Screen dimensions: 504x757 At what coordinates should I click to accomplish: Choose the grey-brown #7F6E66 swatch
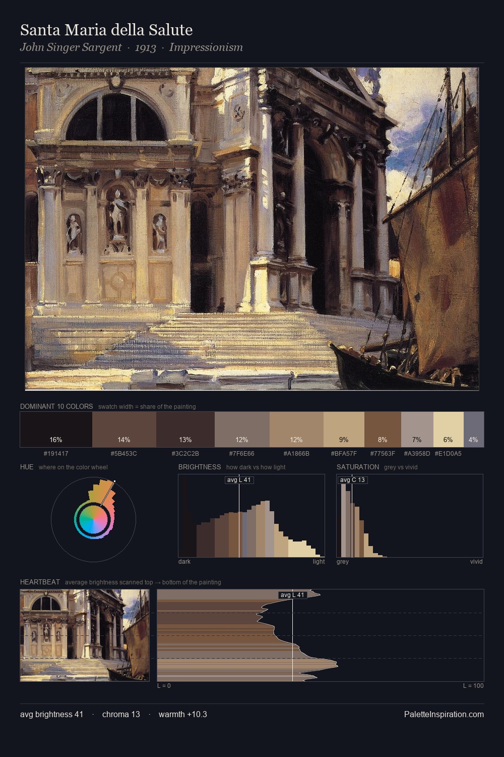(242, 429)
